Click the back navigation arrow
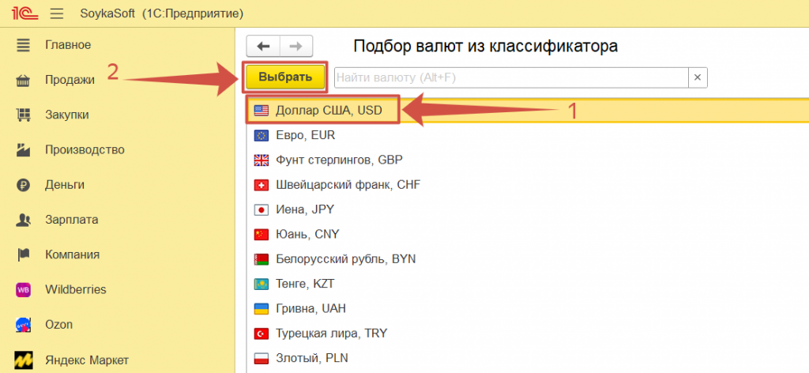Viewport: 809px width, 373px height. click(x=263, y=46)
